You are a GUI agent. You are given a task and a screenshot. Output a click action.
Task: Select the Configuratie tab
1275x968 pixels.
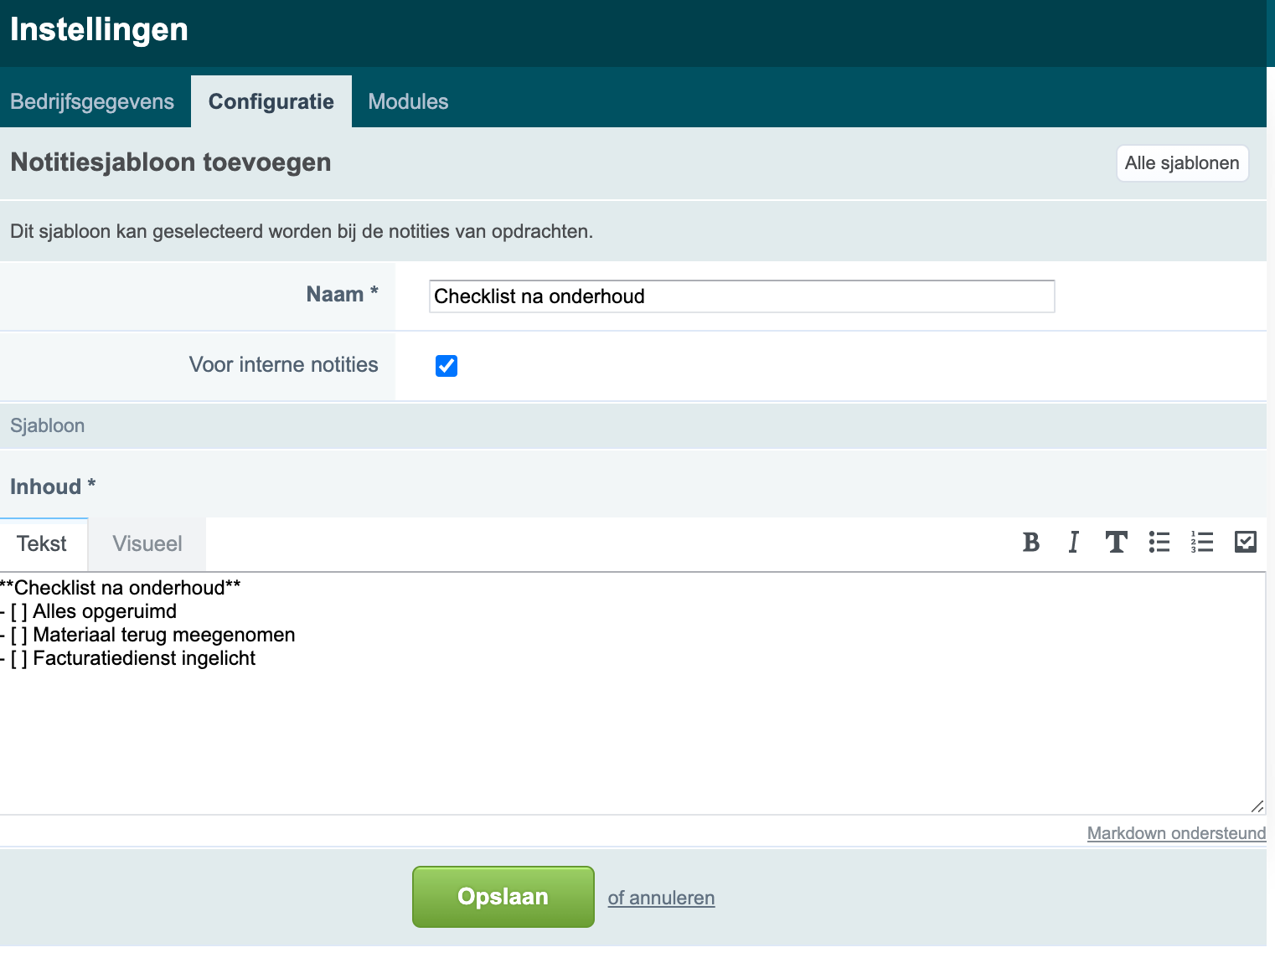point(271,101)
